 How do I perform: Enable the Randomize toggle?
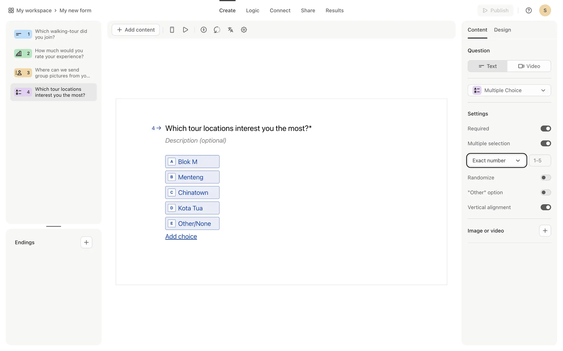545,178
